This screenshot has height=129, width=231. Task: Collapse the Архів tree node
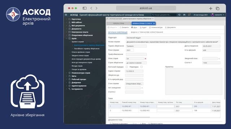pos(66,38)
